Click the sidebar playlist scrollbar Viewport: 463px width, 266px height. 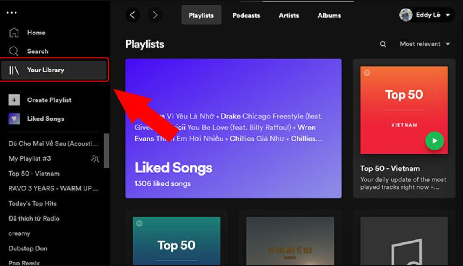coord(107,151)
